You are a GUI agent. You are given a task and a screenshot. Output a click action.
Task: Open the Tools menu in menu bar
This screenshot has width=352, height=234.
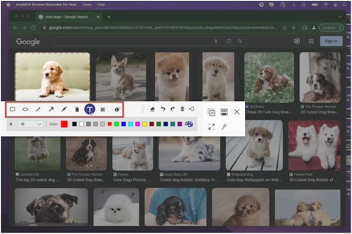[87, 5]
